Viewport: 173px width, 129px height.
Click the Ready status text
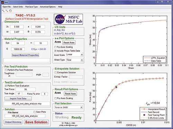click(x=76, y=118)
